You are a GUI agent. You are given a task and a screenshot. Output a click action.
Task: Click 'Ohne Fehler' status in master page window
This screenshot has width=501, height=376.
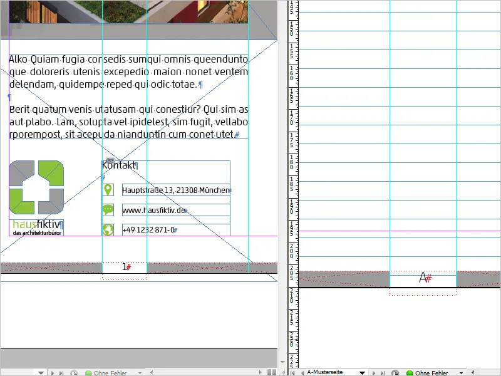coord(431,373)
